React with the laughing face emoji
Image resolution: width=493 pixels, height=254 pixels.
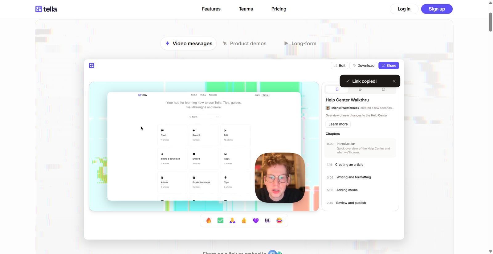pyautogui.click(x=279, y=220)
